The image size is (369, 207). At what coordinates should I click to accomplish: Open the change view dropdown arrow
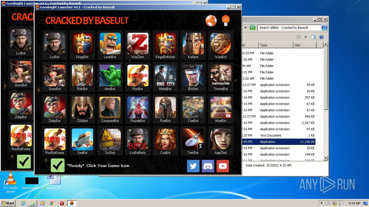306,37
